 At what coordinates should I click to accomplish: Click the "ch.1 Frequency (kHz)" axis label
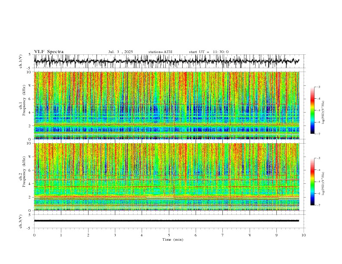click(23, 101)
